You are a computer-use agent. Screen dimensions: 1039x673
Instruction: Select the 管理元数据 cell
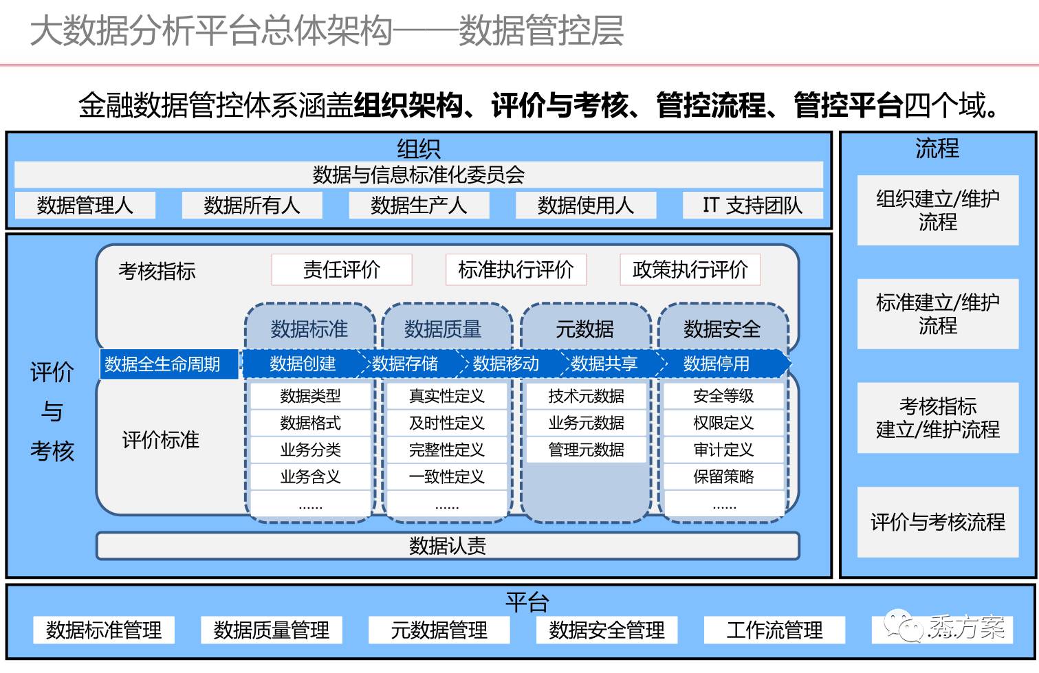[587, 450]
